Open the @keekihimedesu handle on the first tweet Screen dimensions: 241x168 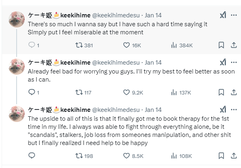point(116,15)
